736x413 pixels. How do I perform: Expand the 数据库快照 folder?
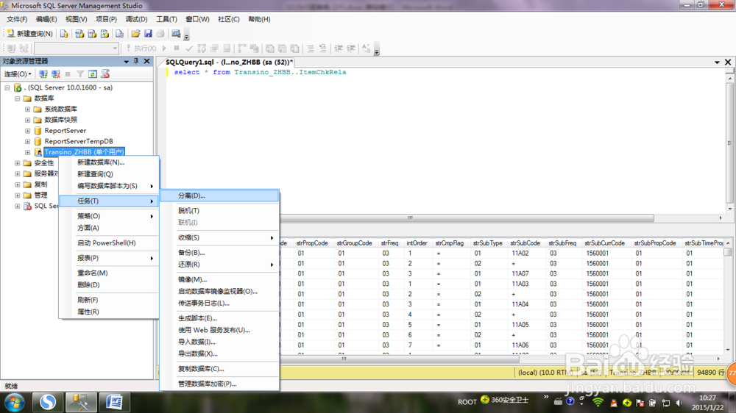(28, 120)
